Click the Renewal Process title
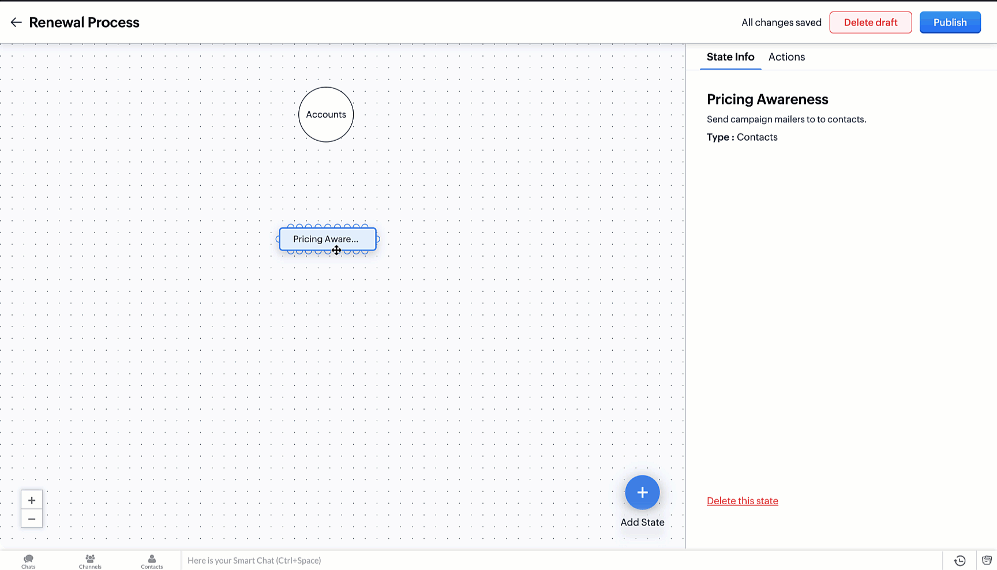 84,22
